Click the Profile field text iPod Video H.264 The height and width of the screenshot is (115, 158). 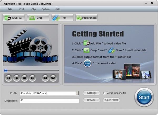34,93
